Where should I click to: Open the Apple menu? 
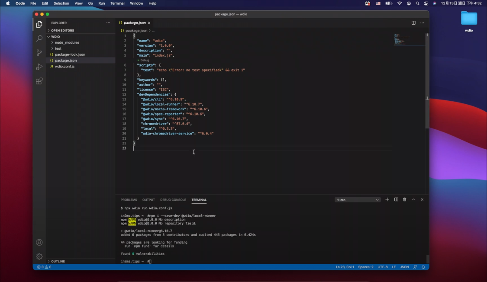(8, 3)
